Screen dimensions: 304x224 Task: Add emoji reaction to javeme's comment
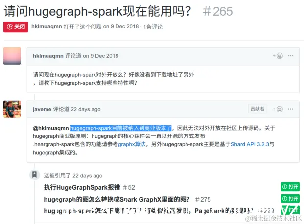tap(278, 109)
